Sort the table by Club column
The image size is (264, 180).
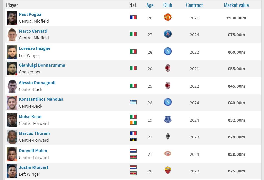pyautogui.click(x=168, y=5)
